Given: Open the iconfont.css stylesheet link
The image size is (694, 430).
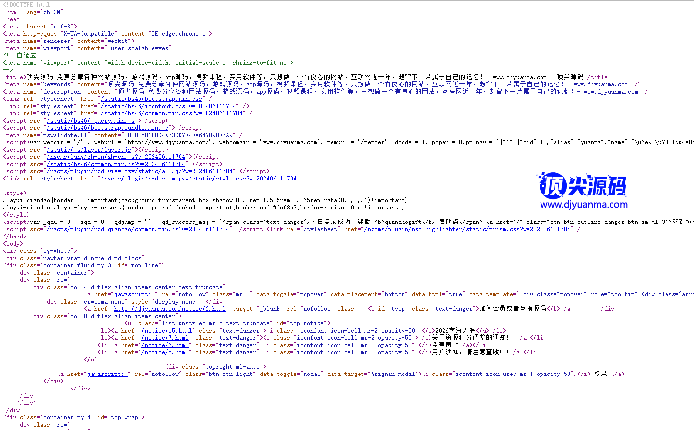Looking at the screenshot, I should (x=168, y=106).
